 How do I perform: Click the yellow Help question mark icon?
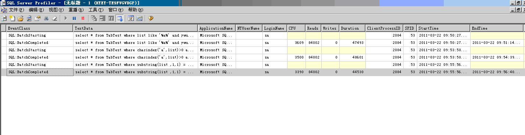pos(151,18)
